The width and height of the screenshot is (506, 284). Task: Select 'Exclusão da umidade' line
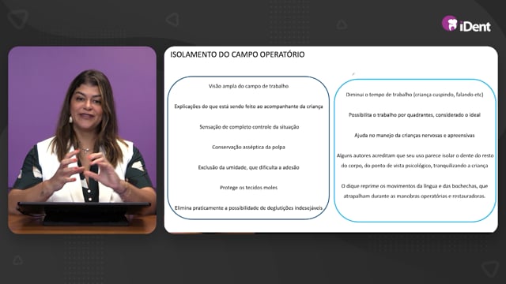click(x=248, y=167)
